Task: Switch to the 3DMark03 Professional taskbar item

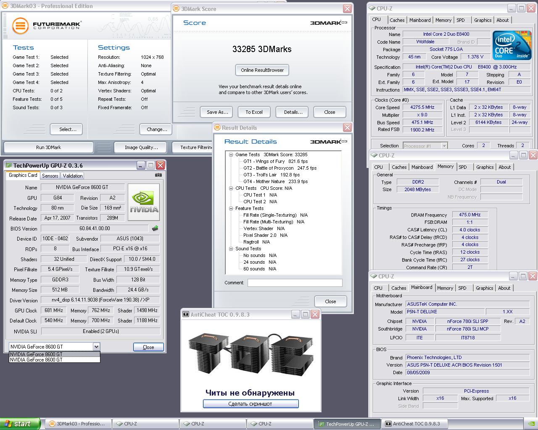Action: pyautogui.click(x=78, y=424)
